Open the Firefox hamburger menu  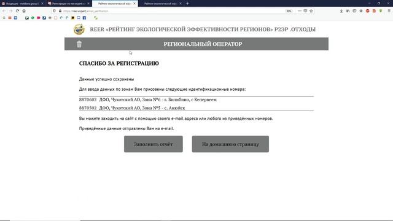[389, 11]
